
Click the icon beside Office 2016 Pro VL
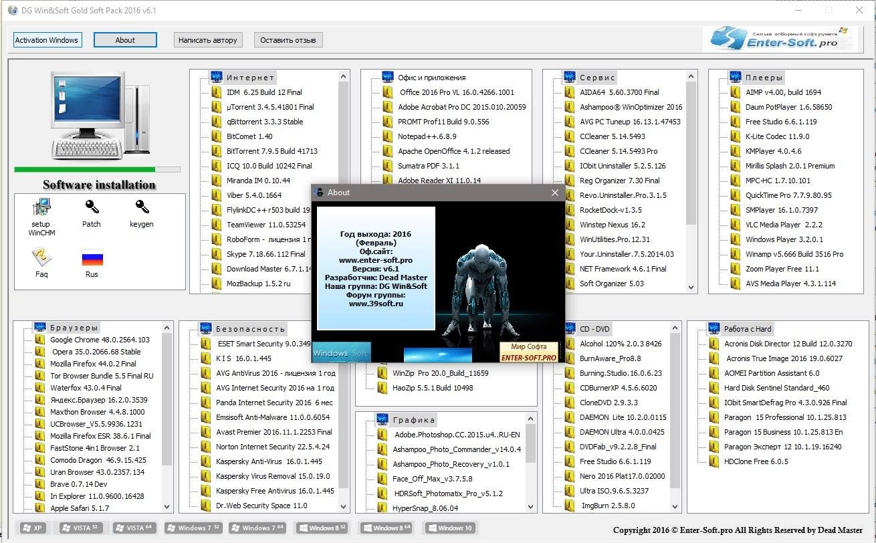click(387, 92)
